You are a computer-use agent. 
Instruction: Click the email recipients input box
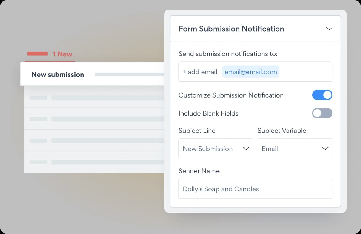tap(255, 72)
